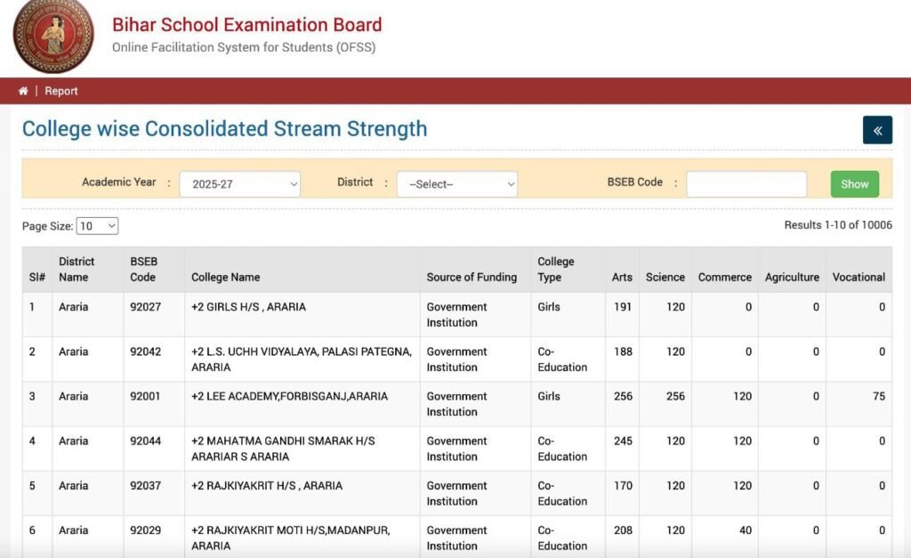The height and width of the screenshot is (558, 911).
Task: Click the Arts column header
Action: (621, 277)
